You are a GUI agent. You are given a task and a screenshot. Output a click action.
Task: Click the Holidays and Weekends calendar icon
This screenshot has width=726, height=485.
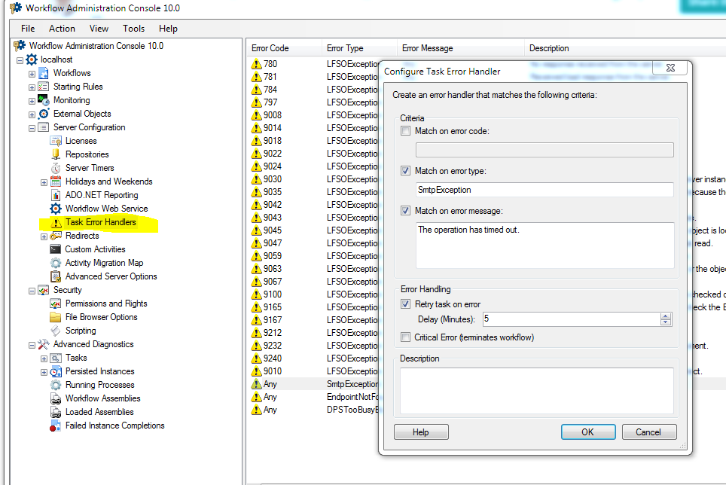[x=56, y=181]
